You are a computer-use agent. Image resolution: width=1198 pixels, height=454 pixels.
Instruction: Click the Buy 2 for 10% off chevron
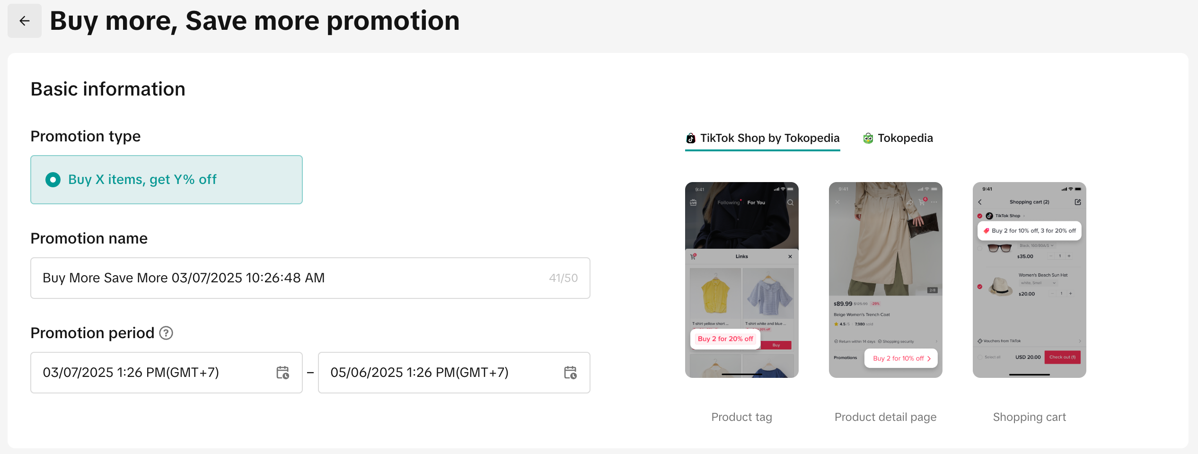[929, 358]
